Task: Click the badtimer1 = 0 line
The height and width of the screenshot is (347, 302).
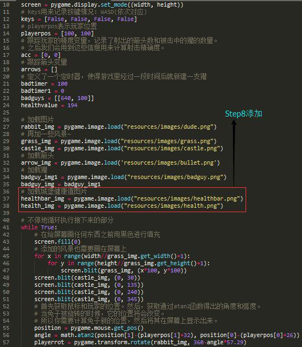Action: point(43,91)
